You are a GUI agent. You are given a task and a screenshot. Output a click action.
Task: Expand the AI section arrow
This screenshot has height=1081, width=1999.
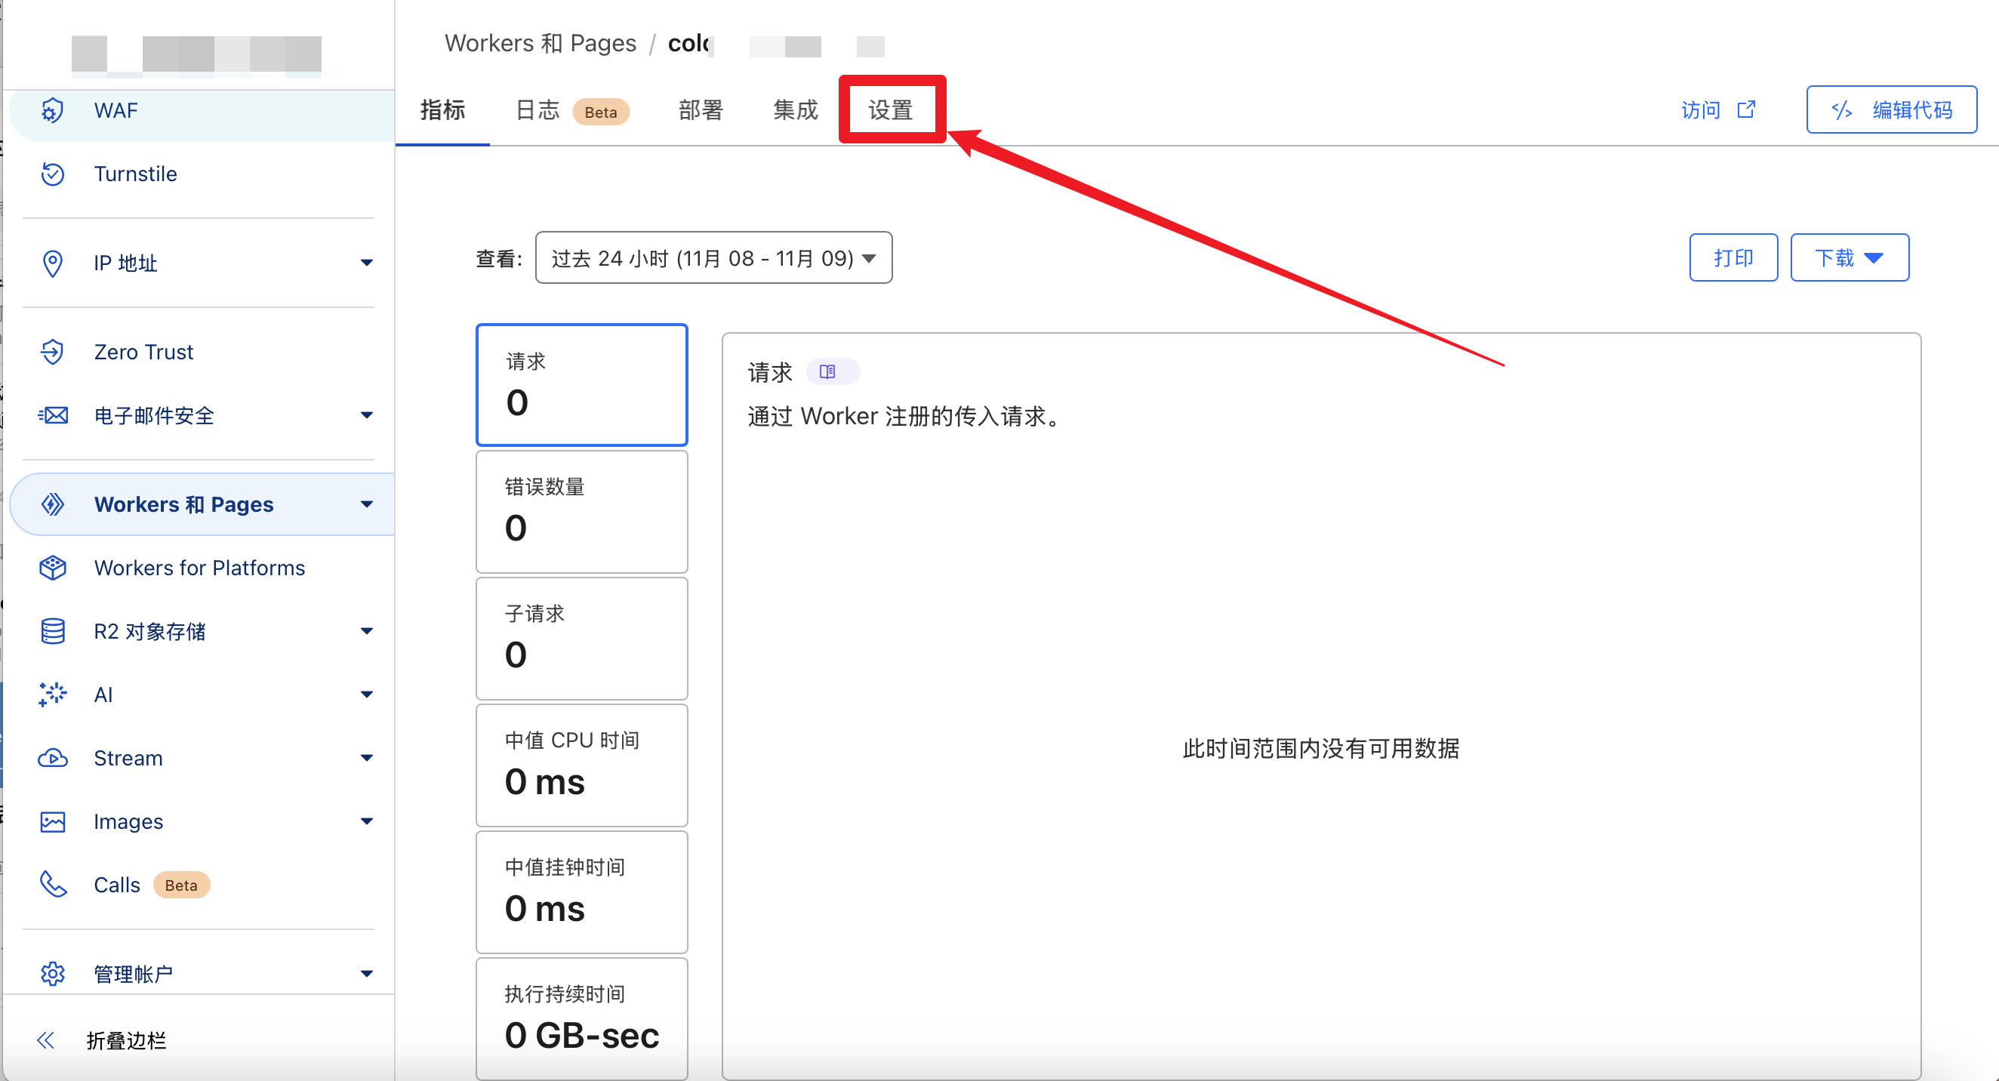tap(366, 694)
